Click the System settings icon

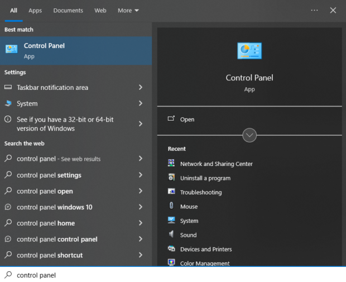(8, 103)
